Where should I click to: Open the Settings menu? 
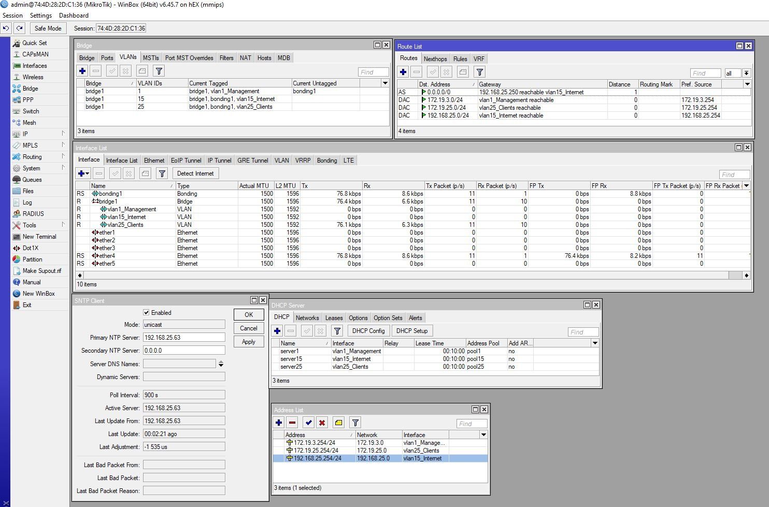click(x=40, y=16)
